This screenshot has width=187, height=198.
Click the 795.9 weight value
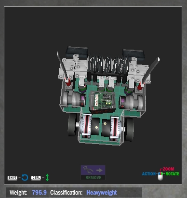coord(40,192)
